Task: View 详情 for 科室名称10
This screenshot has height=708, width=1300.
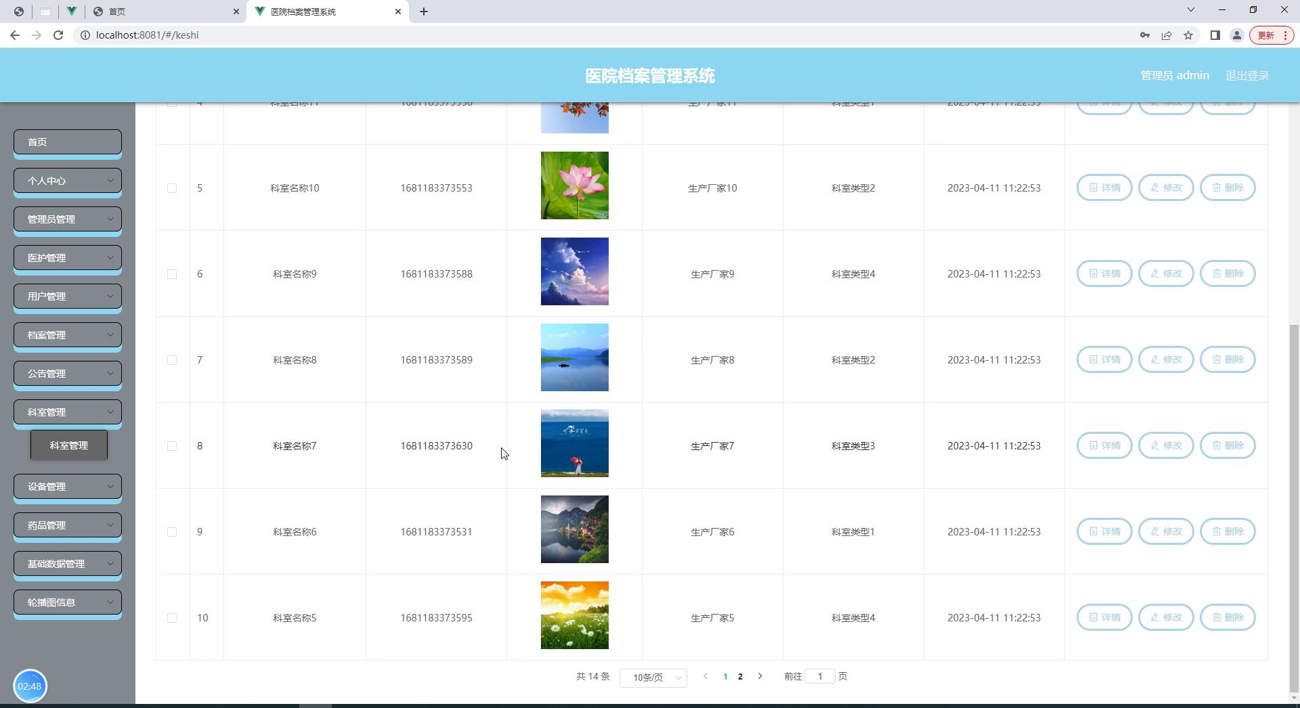Action: (1104, 187)
